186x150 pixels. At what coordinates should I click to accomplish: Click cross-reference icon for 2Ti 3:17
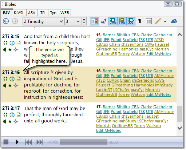(x=5, y=115)
